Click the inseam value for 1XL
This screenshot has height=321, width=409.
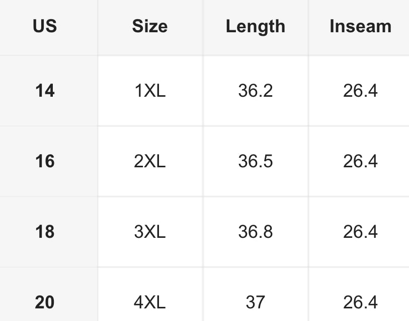point(360,91)
